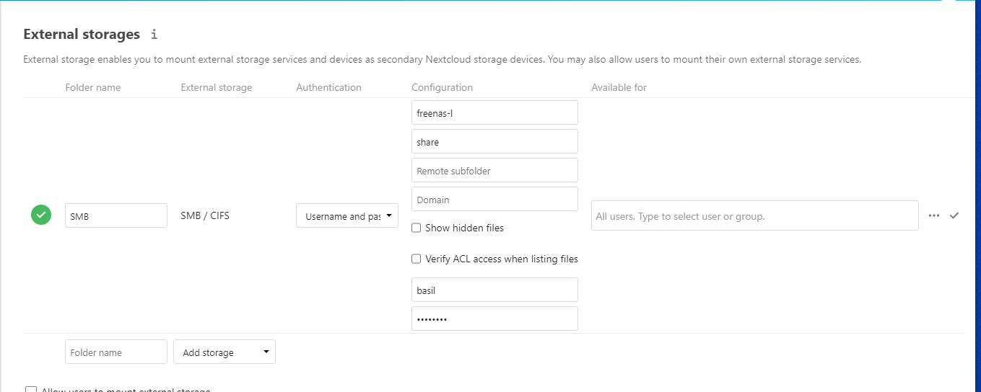
Task: Save SMB storage with the checkmark icon
Action: pos(954,215)
